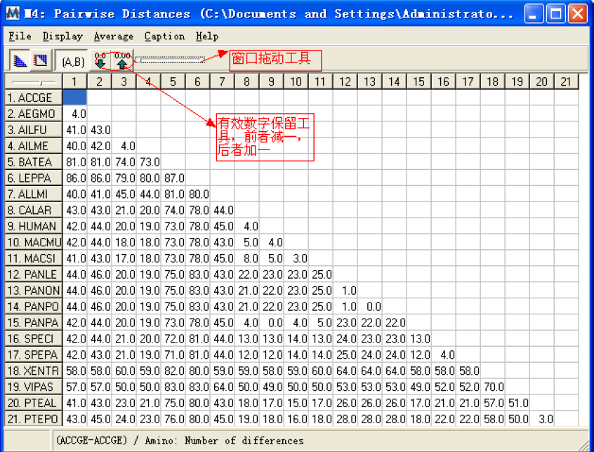
Task: Select row header 12. PANLE
Action: tap(33, 274)
